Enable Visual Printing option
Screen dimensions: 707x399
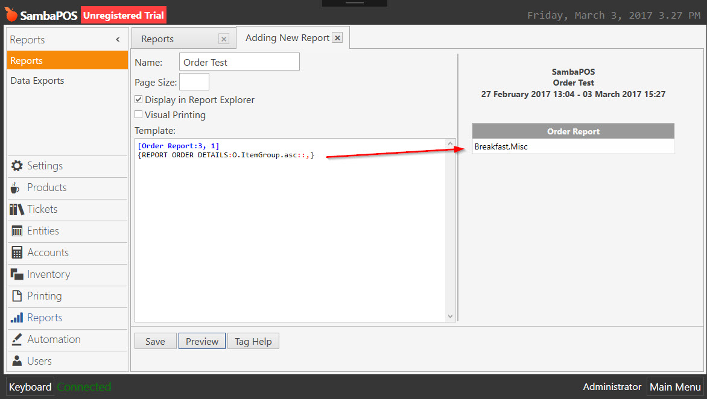click(138, 115)
